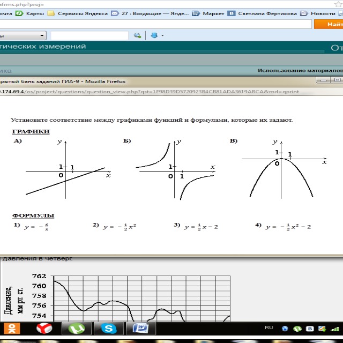Viewport: 343px width, 343px height.
Task: Open Yandex Browser from the taskbar
Action: (44, 329)
